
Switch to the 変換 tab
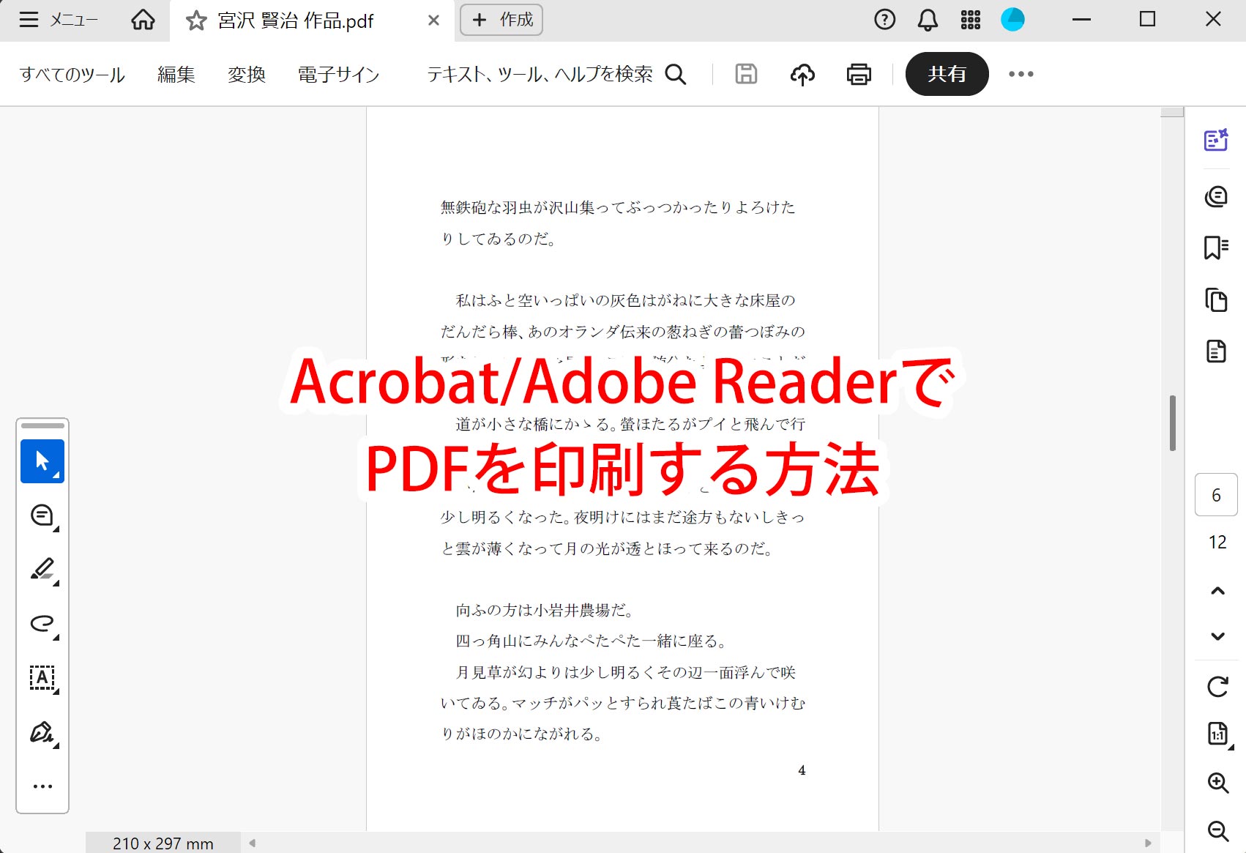point(247,74)
